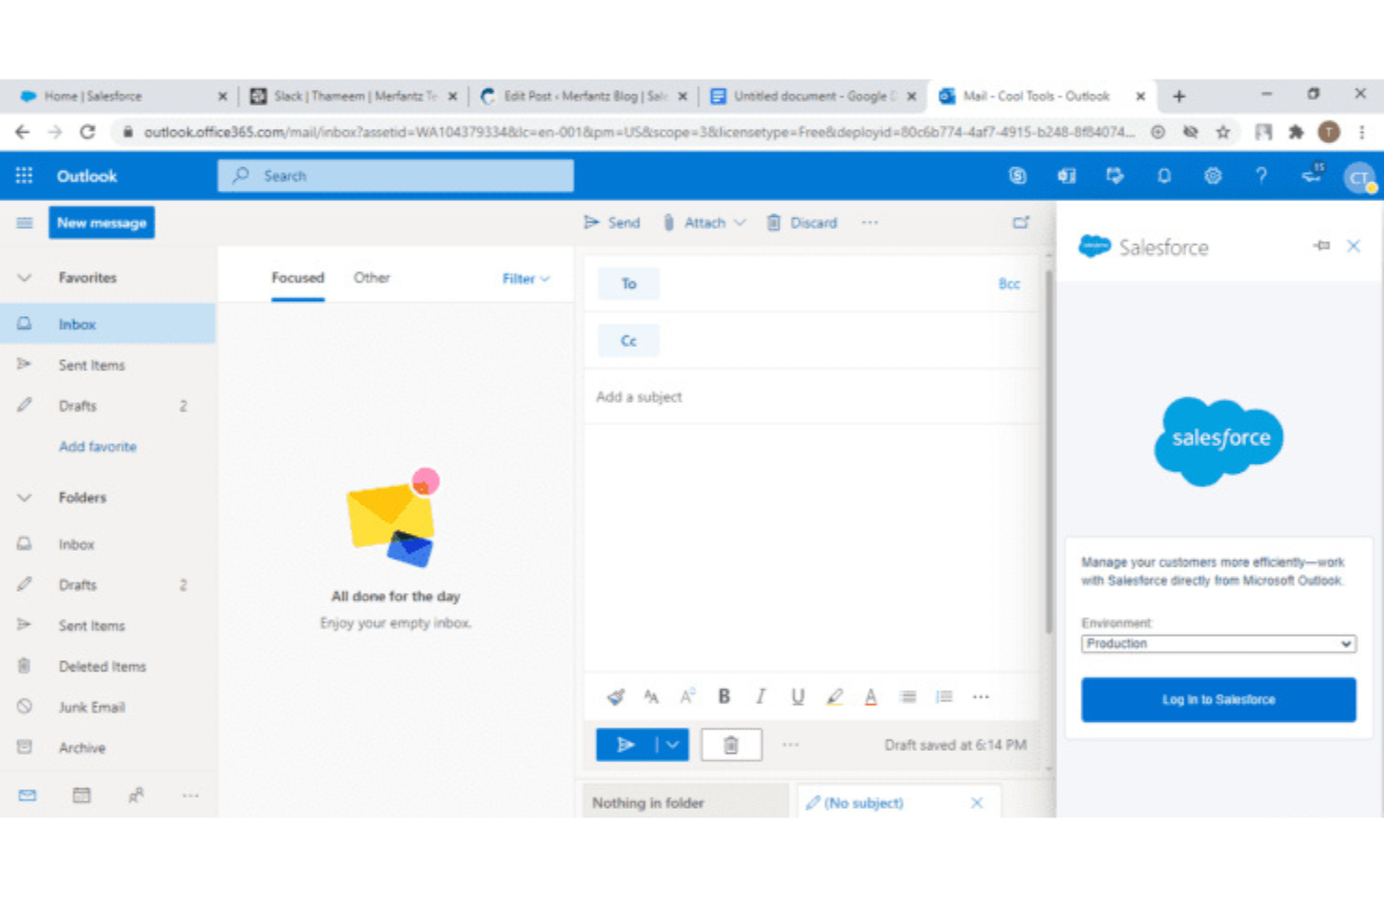1384x923 pixels.
Task: Click the Mail view icon at bottom
Action: [x=27, y=795]
